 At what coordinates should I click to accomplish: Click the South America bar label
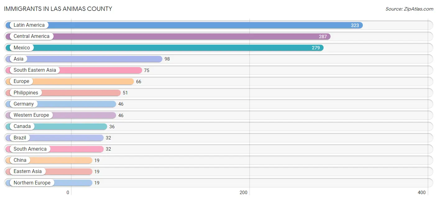(x=30, y=149)
